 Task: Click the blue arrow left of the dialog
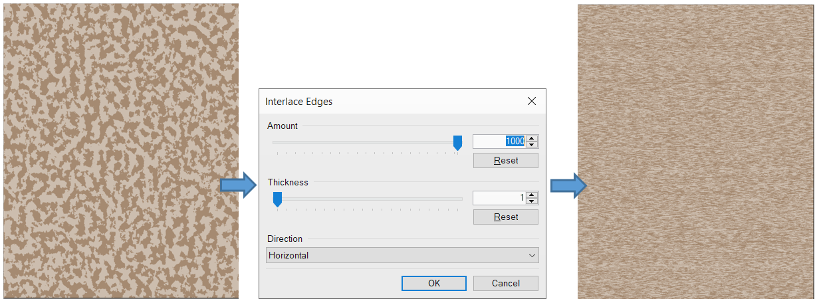[x=238, y=185]
